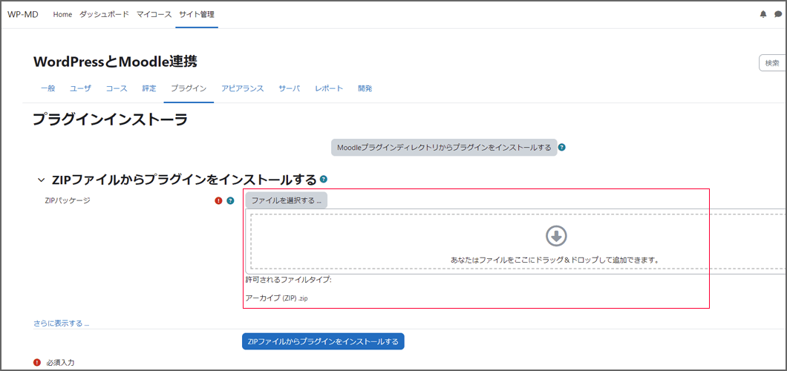Click the アーカイブ (ZIP) .zip text
This screenshot has width=787, height=371.
click(x=276, y=298)
